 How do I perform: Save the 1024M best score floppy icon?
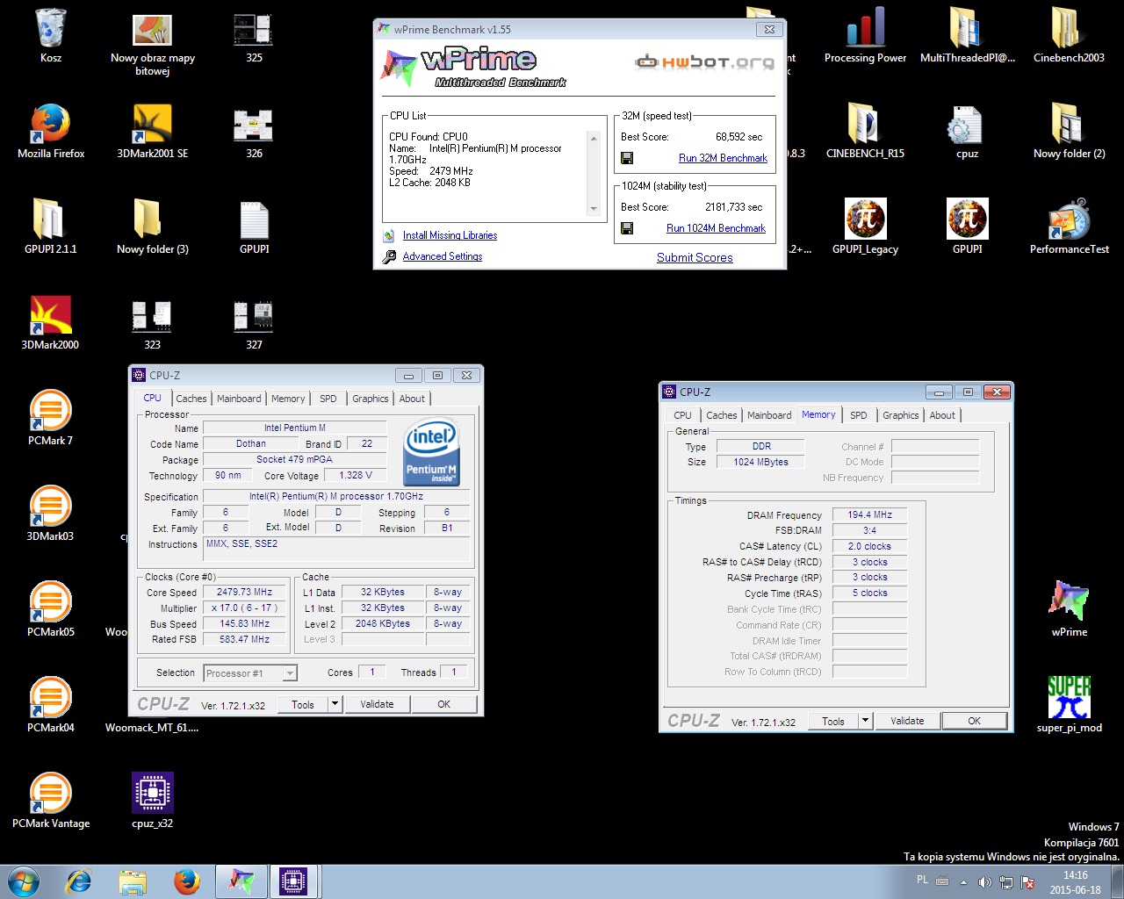coord(627,228)
